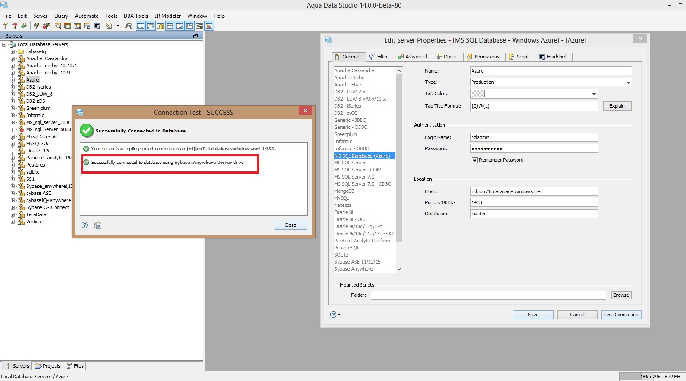Toggle the bar chart panel button in toolbar
The height and width of the screenshot is (381, 686).
click(x=209, y=26)
